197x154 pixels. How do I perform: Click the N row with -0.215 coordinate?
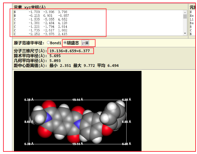(x=42, y=16)
